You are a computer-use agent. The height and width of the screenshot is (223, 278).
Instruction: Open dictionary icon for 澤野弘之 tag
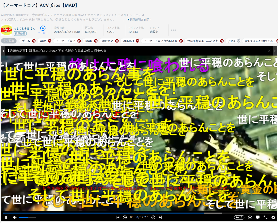tap(117, 41)
